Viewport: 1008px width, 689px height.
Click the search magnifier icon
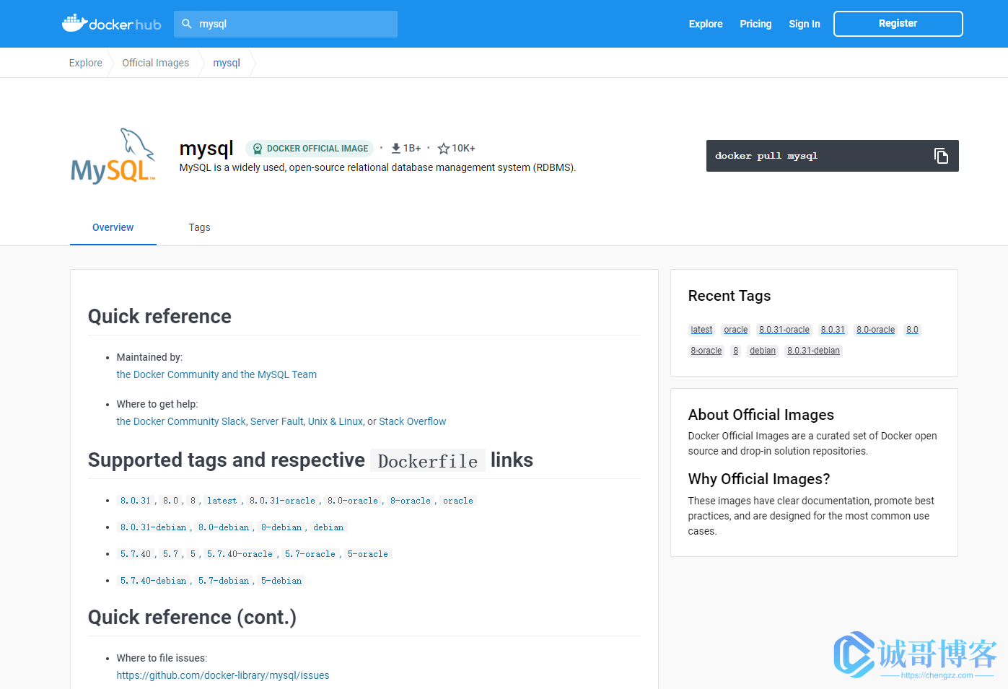pos(187,24)
